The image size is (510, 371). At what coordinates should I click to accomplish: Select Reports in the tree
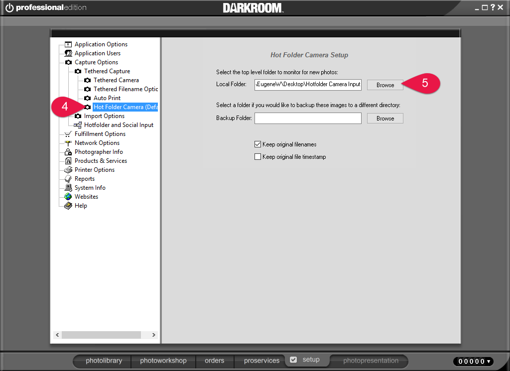[x=85, y=179]
